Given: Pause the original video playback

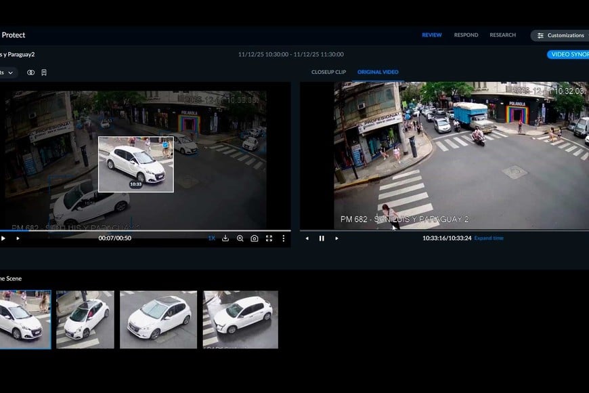Looking at the screenshot, I should click(x=322, y=239).
